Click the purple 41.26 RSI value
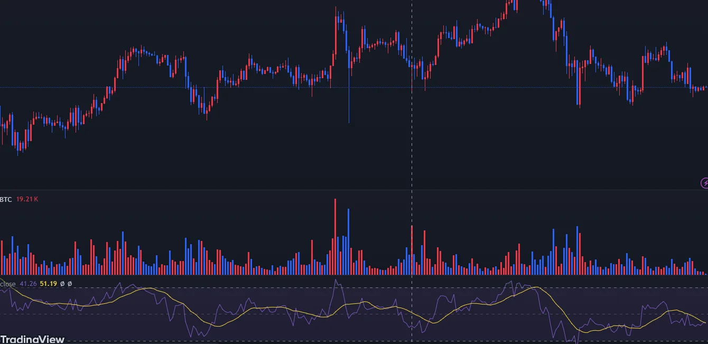Image resolution: width=708 pixels, height=344 pixels. tap(28, 284)
